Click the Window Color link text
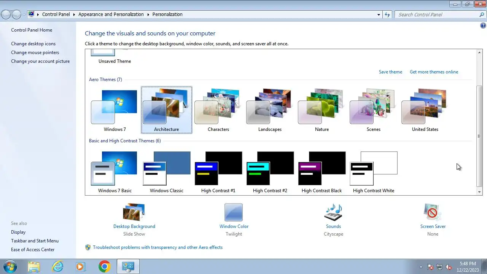The width and height of the screenshot is (487, 274). (234, 226)
